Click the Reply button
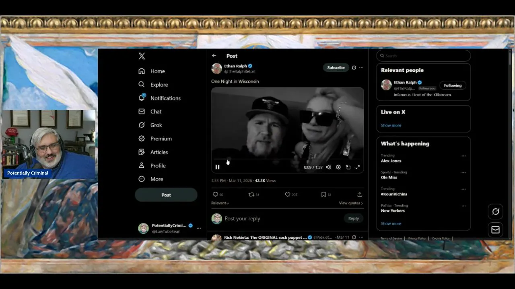The width and height of the screenshot is (515, 289). click(354, 218)
